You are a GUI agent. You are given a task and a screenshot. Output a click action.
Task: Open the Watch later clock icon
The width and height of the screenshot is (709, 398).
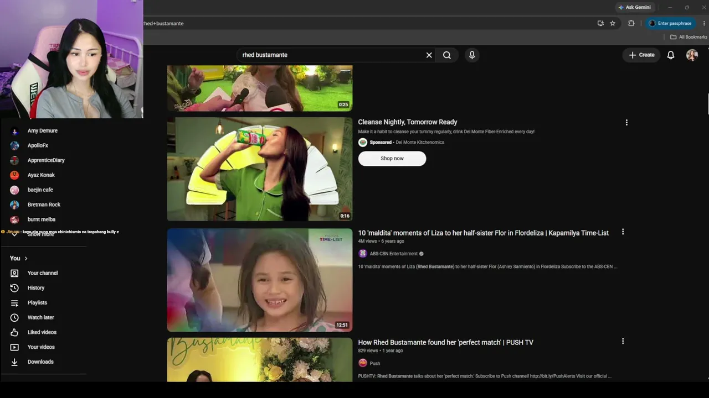coord(14,318)
